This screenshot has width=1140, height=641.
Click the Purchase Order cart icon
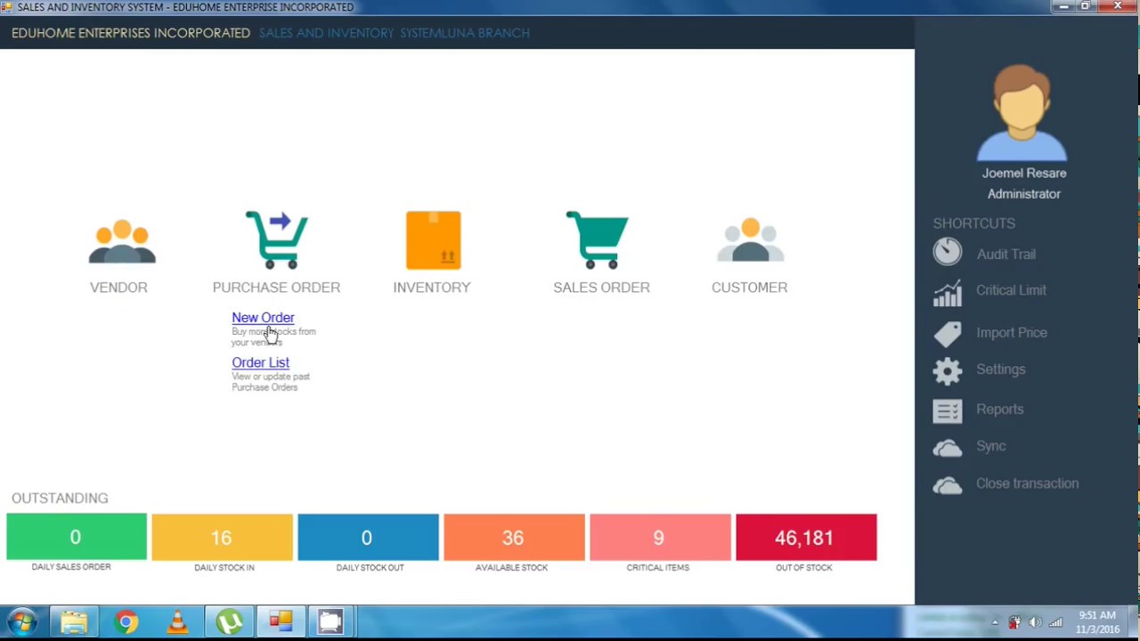tap(277, 239)
